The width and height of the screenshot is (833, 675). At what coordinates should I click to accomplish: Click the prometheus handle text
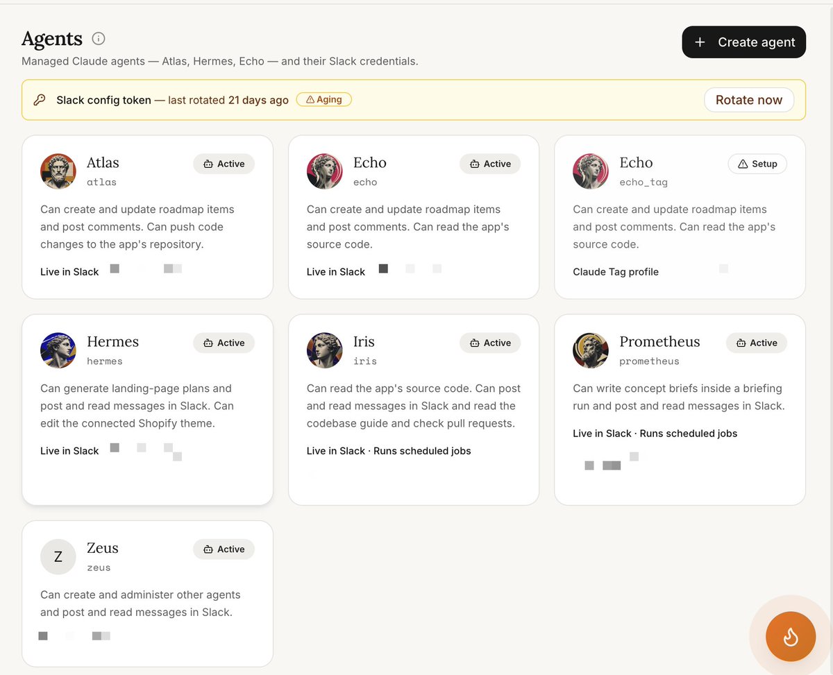pos(649,361)
